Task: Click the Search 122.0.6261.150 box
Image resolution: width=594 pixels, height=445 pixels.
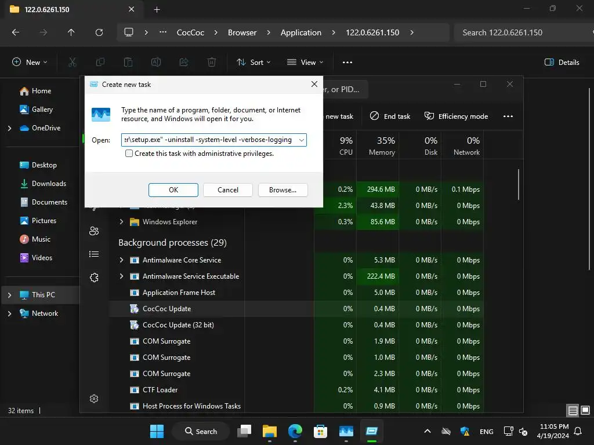Action: (x=523, y=32)
